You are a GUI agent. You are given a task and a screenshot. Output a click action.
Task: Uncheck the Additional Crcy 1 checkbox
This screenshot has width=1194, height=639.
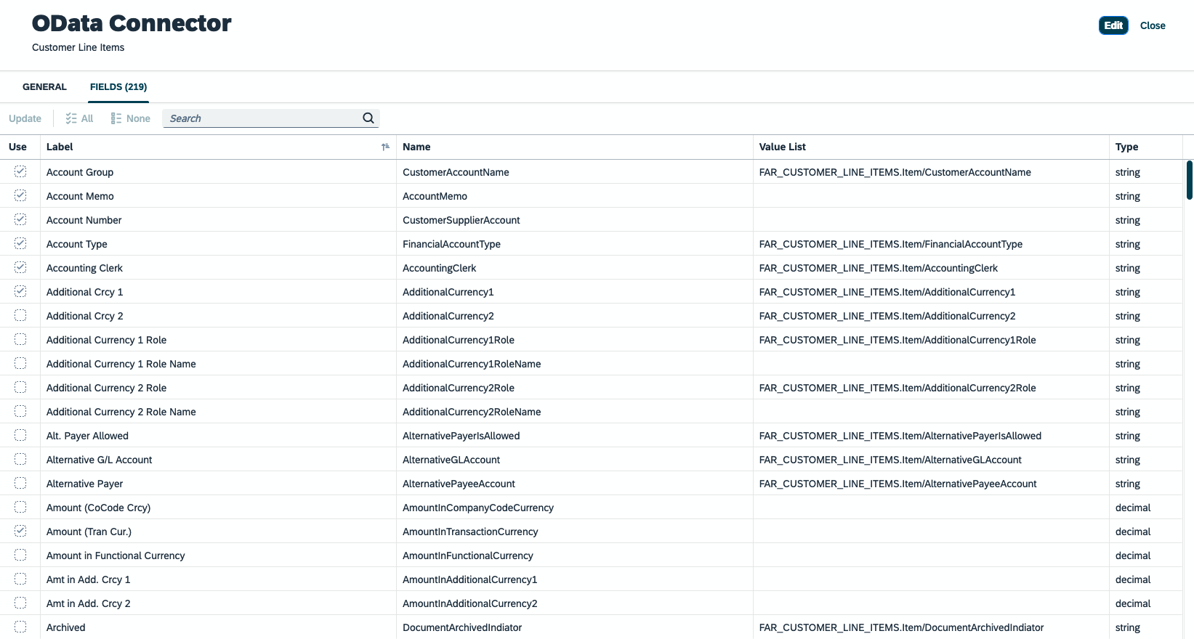[x=20, y=291]
